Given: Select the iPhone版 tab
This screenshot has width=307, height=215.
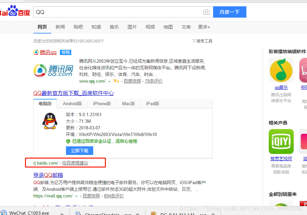Looking at the screenshot, I should tap(102, 104).
